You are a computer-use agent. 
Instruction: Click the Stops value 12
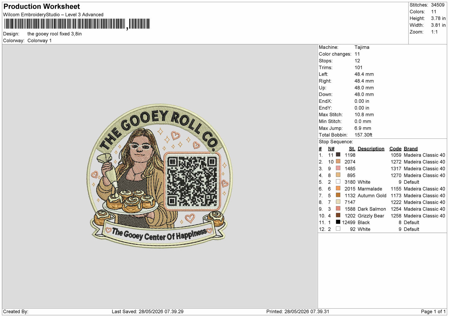pyautogui.click(x=357, y=61)
